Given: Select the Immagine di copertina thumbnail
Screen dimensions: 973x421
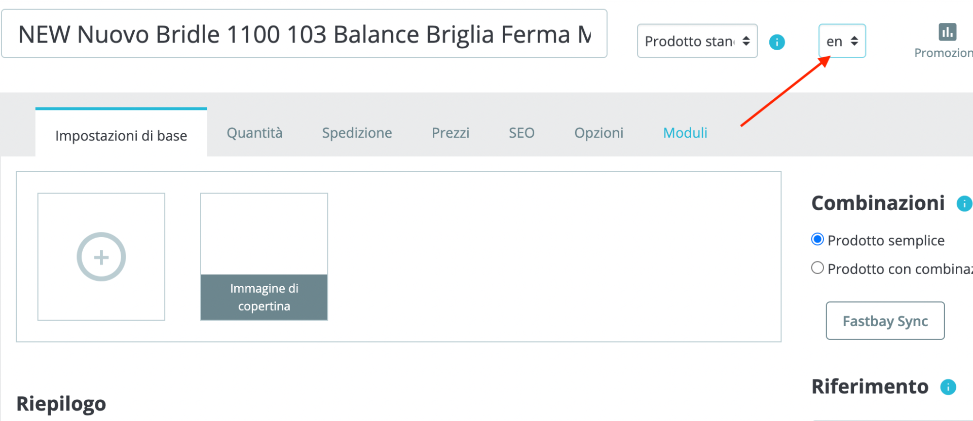Looking at the screenshot, I should (264, 256).
